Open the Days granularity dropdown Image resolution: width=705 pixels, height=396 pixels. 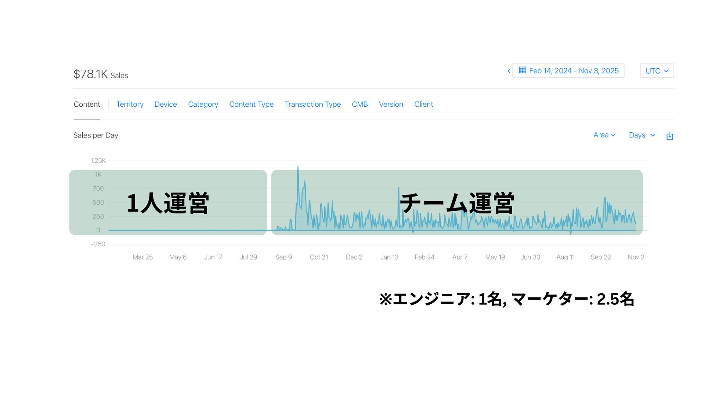pyautogui.click(x=641, y=135)
